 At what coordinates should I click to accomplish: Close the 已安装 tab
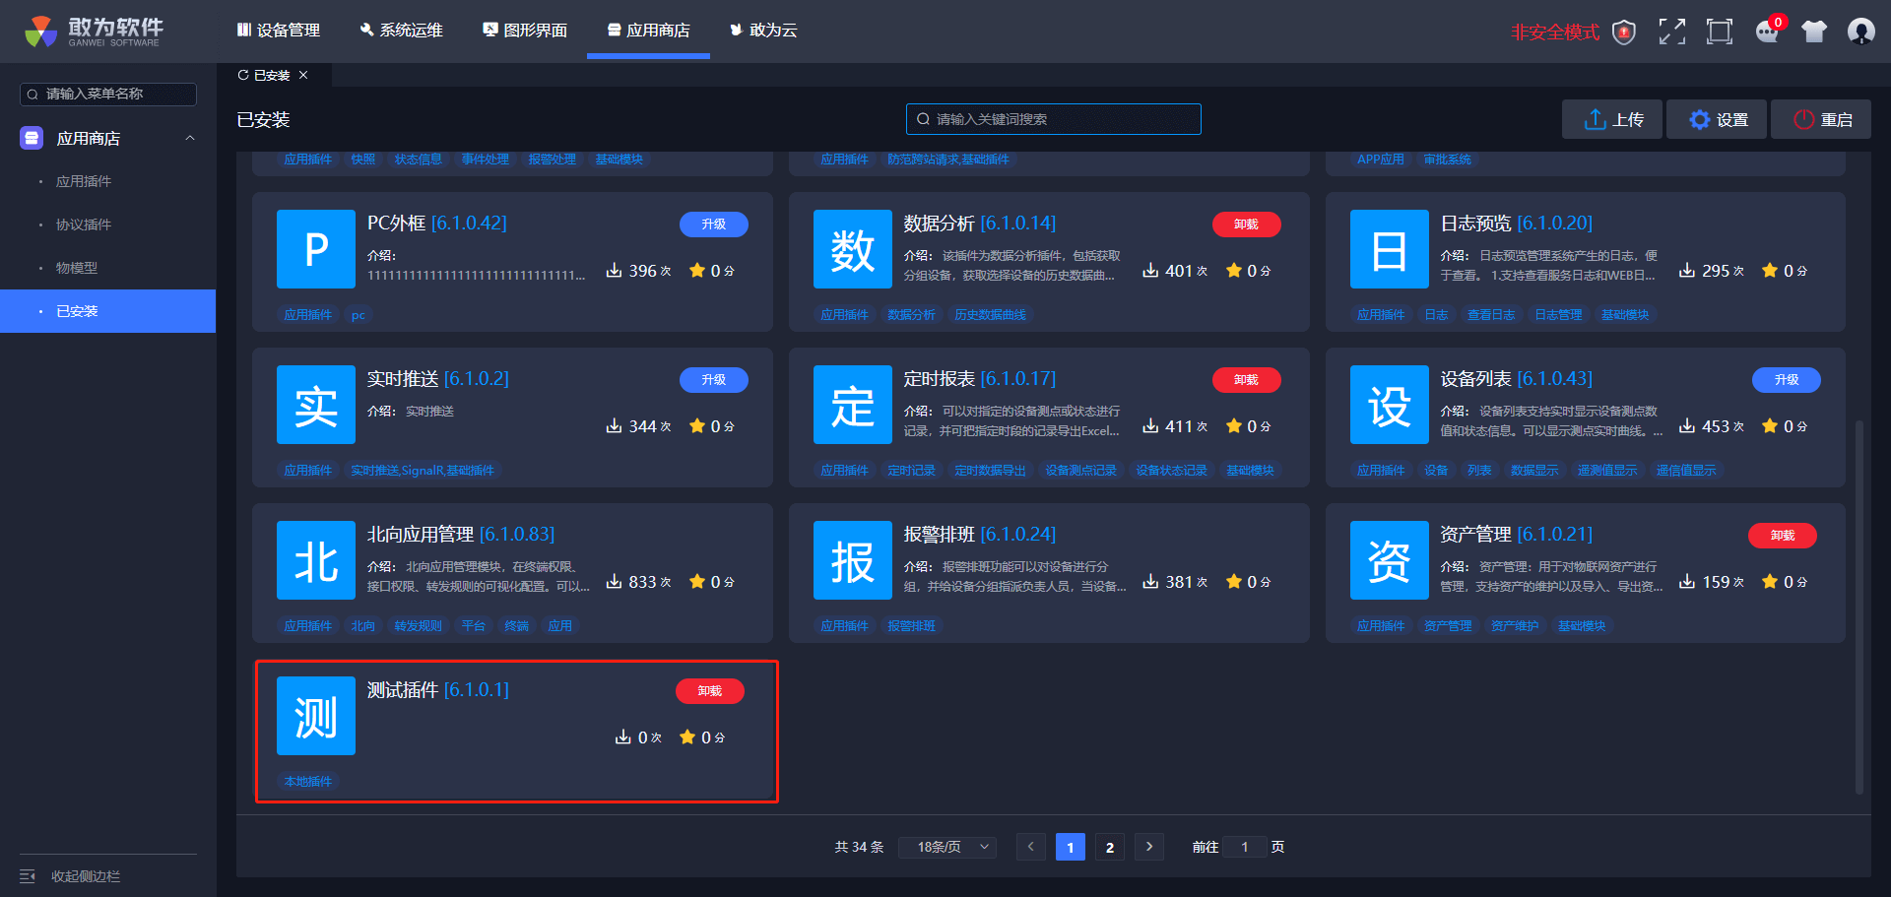303,75
